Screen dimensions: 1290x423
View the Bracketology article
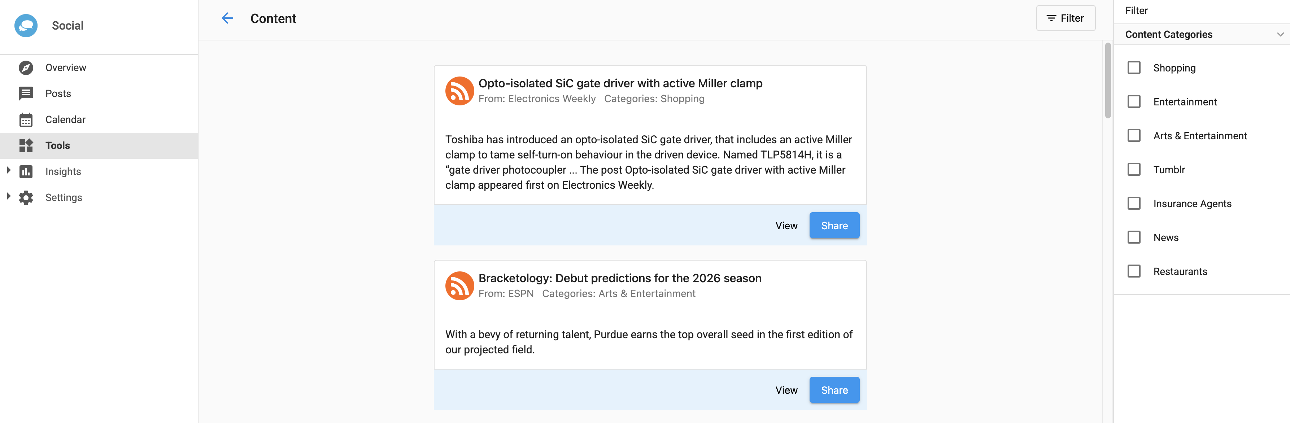click(x=786, y=391)
